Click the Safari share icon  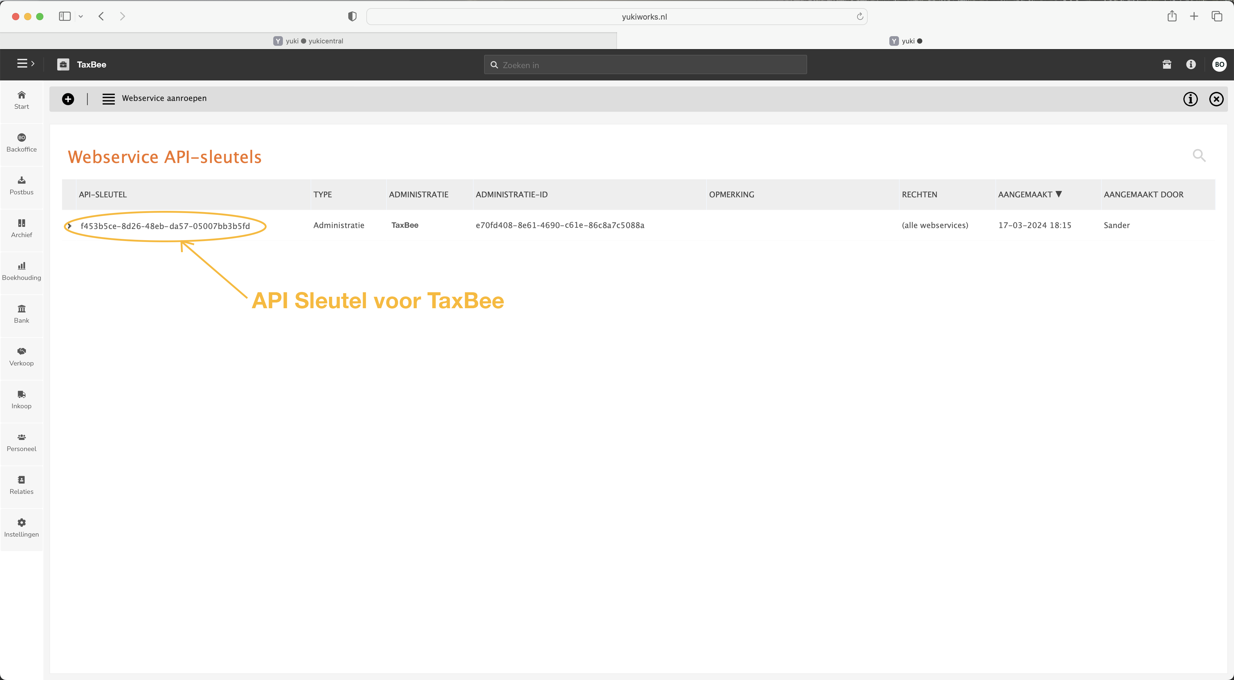click(x=1172, y=16)
